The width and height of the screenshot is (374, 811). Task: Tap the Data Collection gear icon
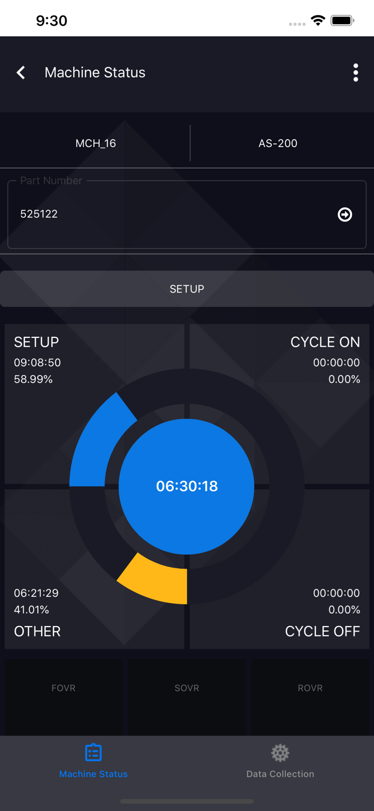pos(280,752)
